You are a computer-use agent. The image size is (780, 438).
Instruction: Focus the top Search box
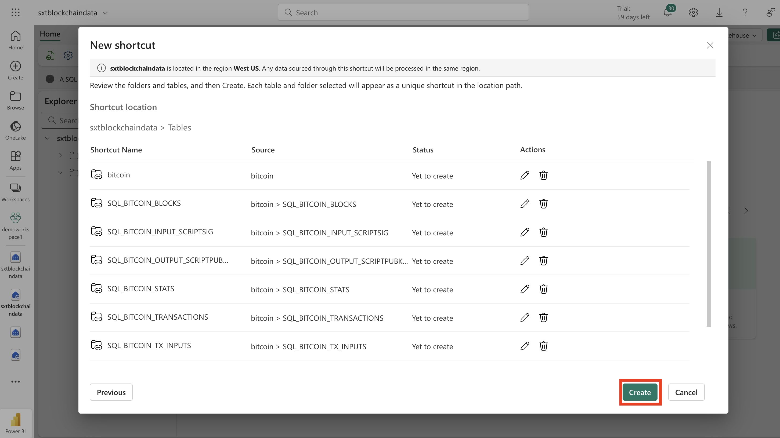(403, 12)
